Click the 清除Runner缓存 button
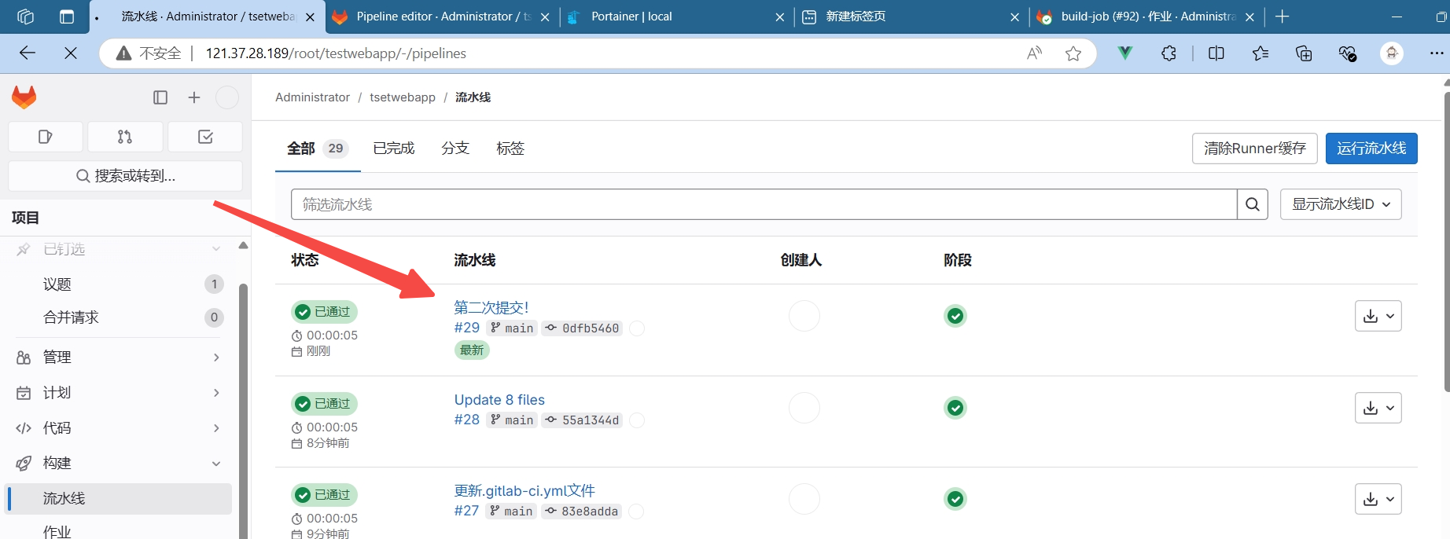The width and height of the screenshot is (1450, 539). (1255, 148)
